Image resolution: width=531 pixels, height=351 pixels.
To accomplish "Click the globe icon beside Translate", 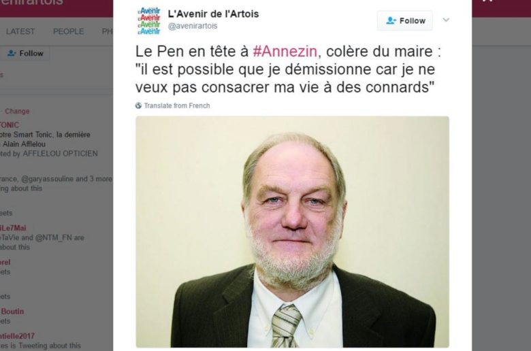I will (x=138, y=105).
